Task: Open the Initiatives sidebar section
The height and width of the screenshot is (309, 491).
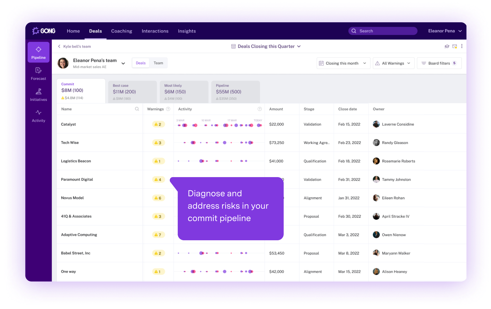Action: click(38, 95)
